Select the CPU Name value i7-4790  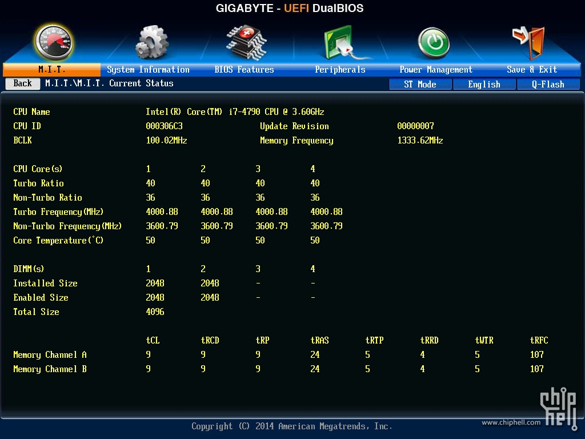pos(235,111)
